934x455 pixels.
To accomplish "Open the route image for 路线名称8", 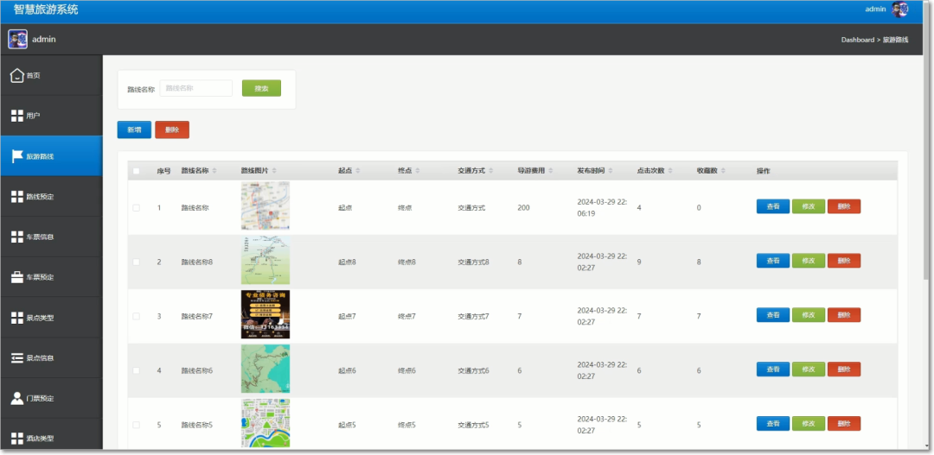I will pyautogui.click(x=265, y=260).
